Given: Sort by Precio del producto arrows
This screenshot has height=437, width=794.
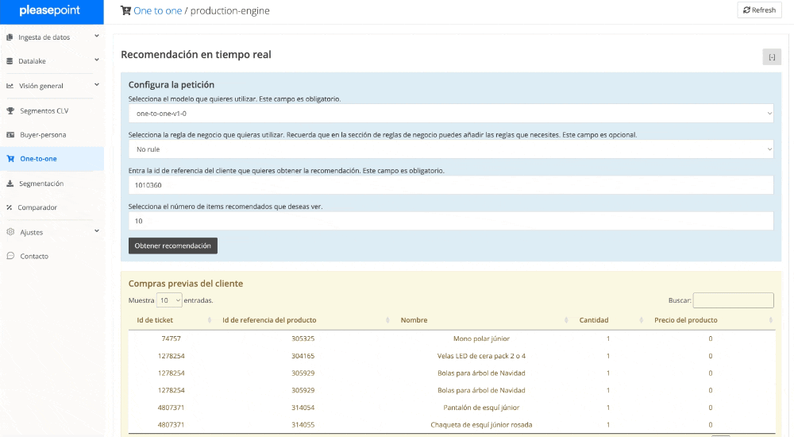Looking at the screenshot, I should (x=771, y=320).
